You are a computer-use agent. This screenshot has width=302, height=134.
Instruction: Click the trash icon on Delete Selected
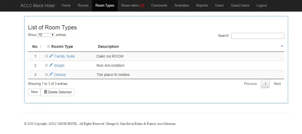pyautogui.click(x=45, y=92)
